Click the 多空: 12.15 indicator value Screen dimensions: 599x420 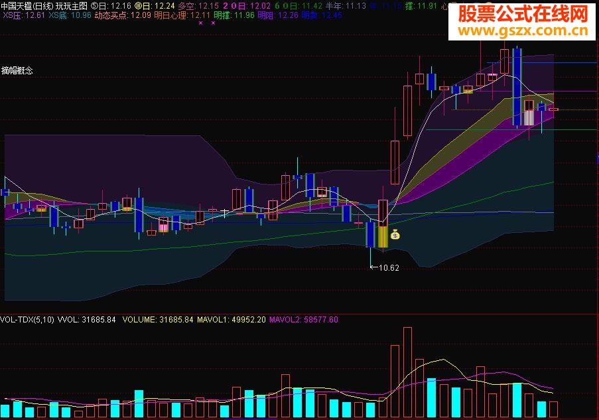coord(198,6)
